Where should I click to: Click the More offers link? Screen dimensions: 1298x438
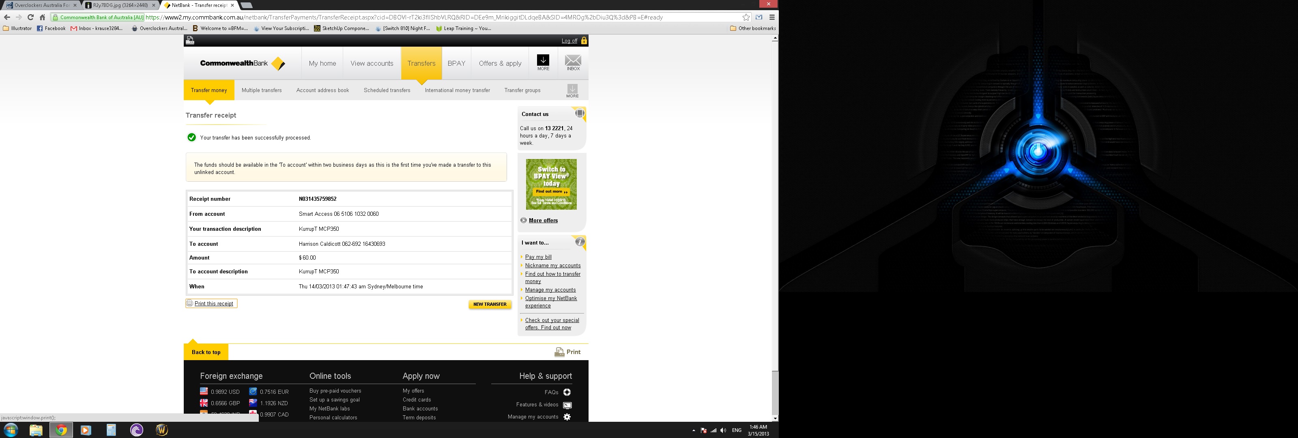[x=543, y=220]
